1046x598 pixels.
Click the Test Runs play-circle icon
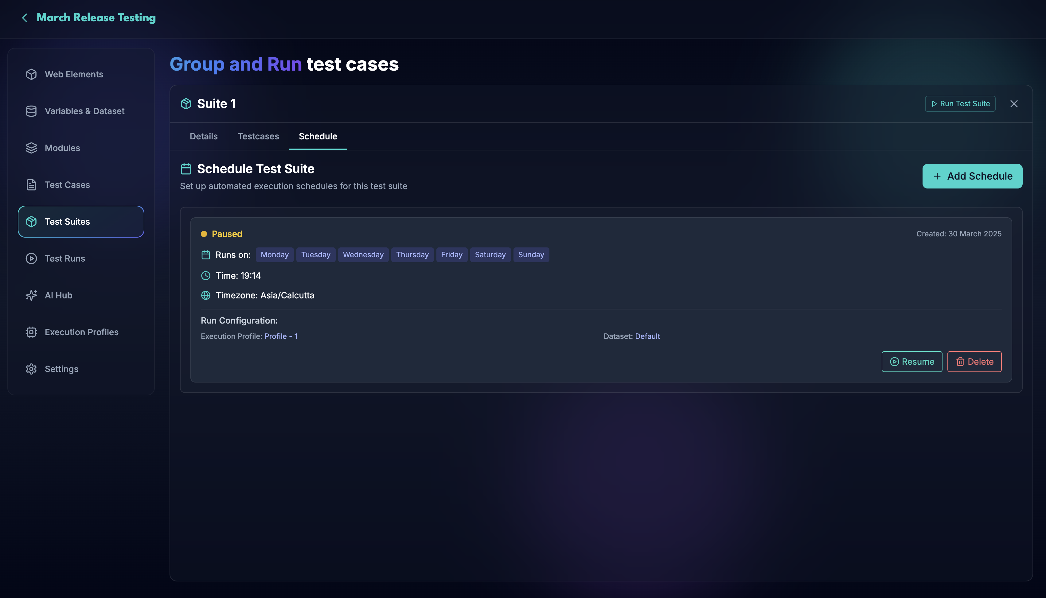tap(31, 258)
